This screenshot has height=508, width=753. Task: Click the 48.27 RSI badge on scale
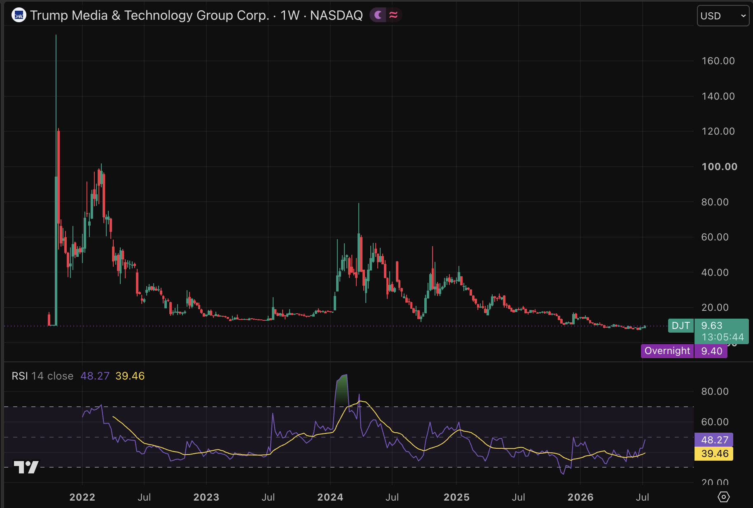(714, 440)
